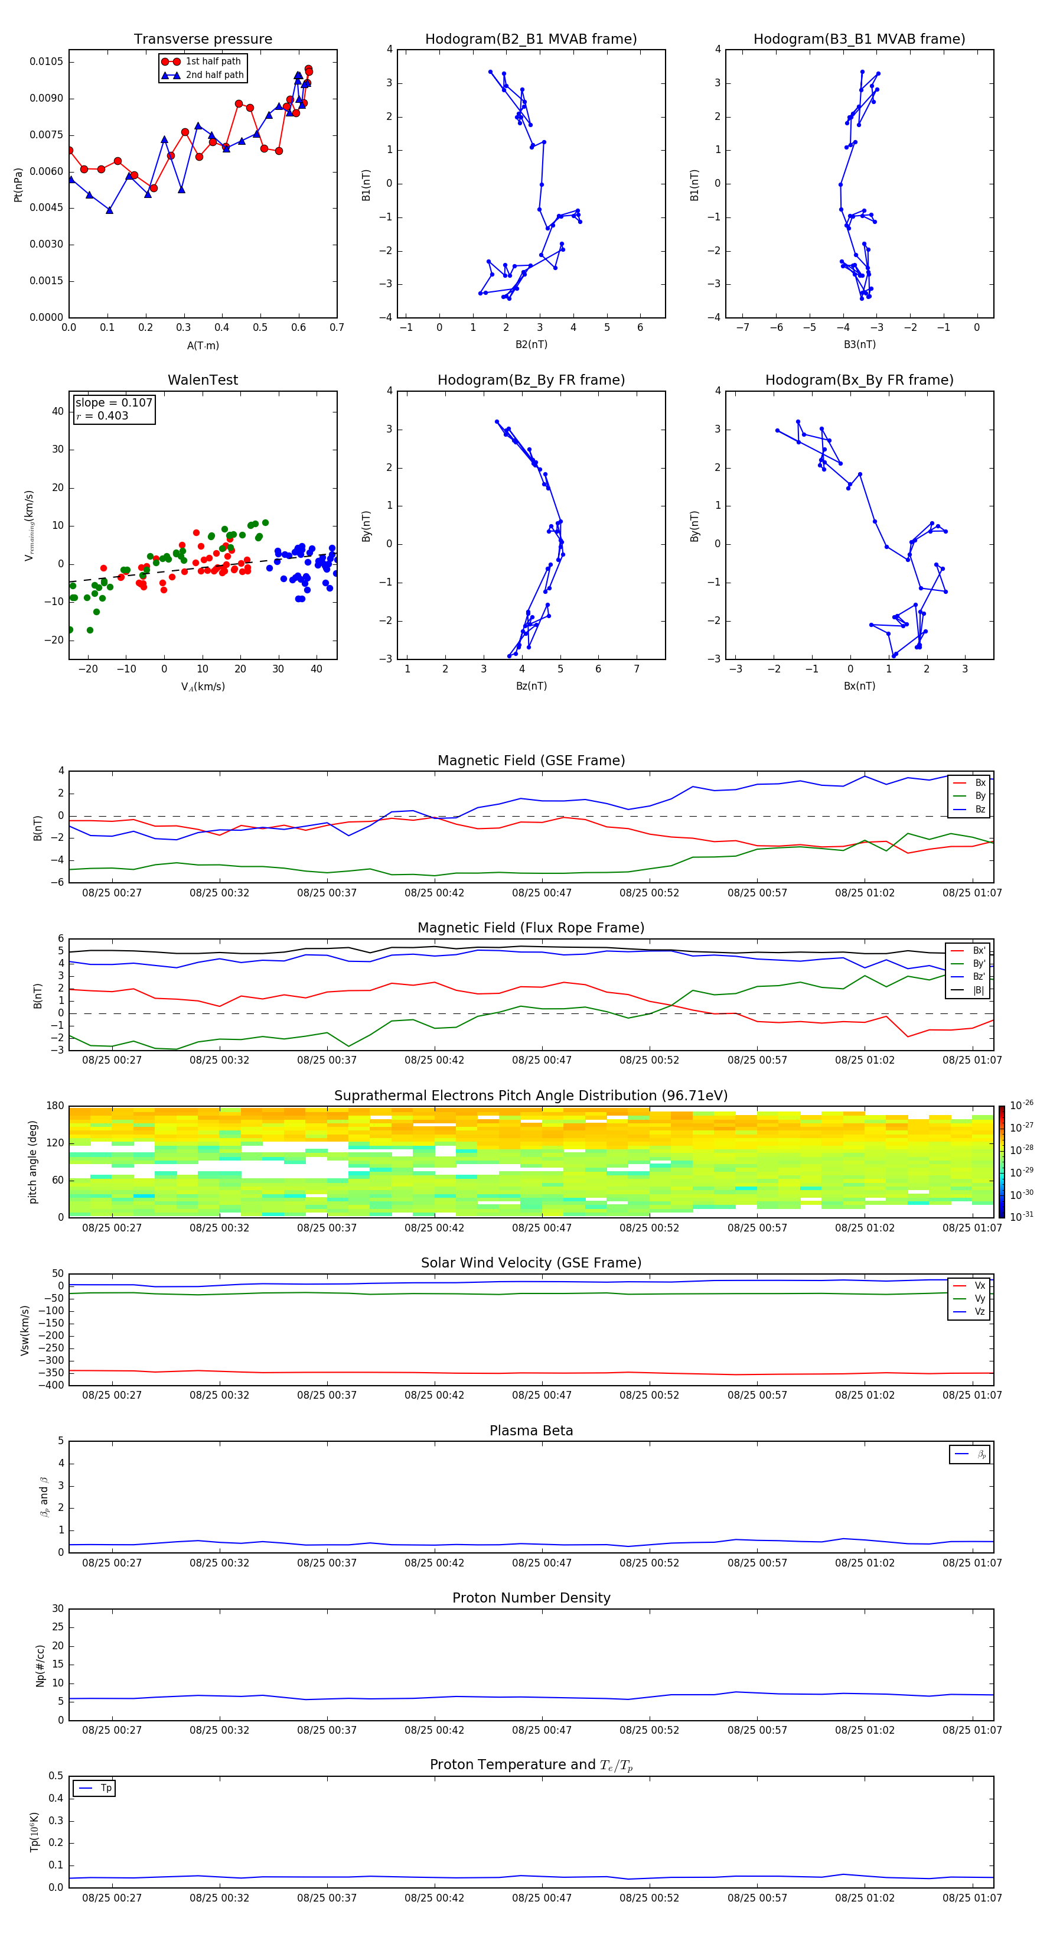Click the "Hodogram(Bx_By FR frame)" title

859,380
